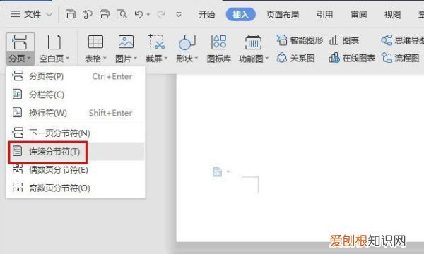Undo the last action
The image size is (424, 254).
[139, 14]
